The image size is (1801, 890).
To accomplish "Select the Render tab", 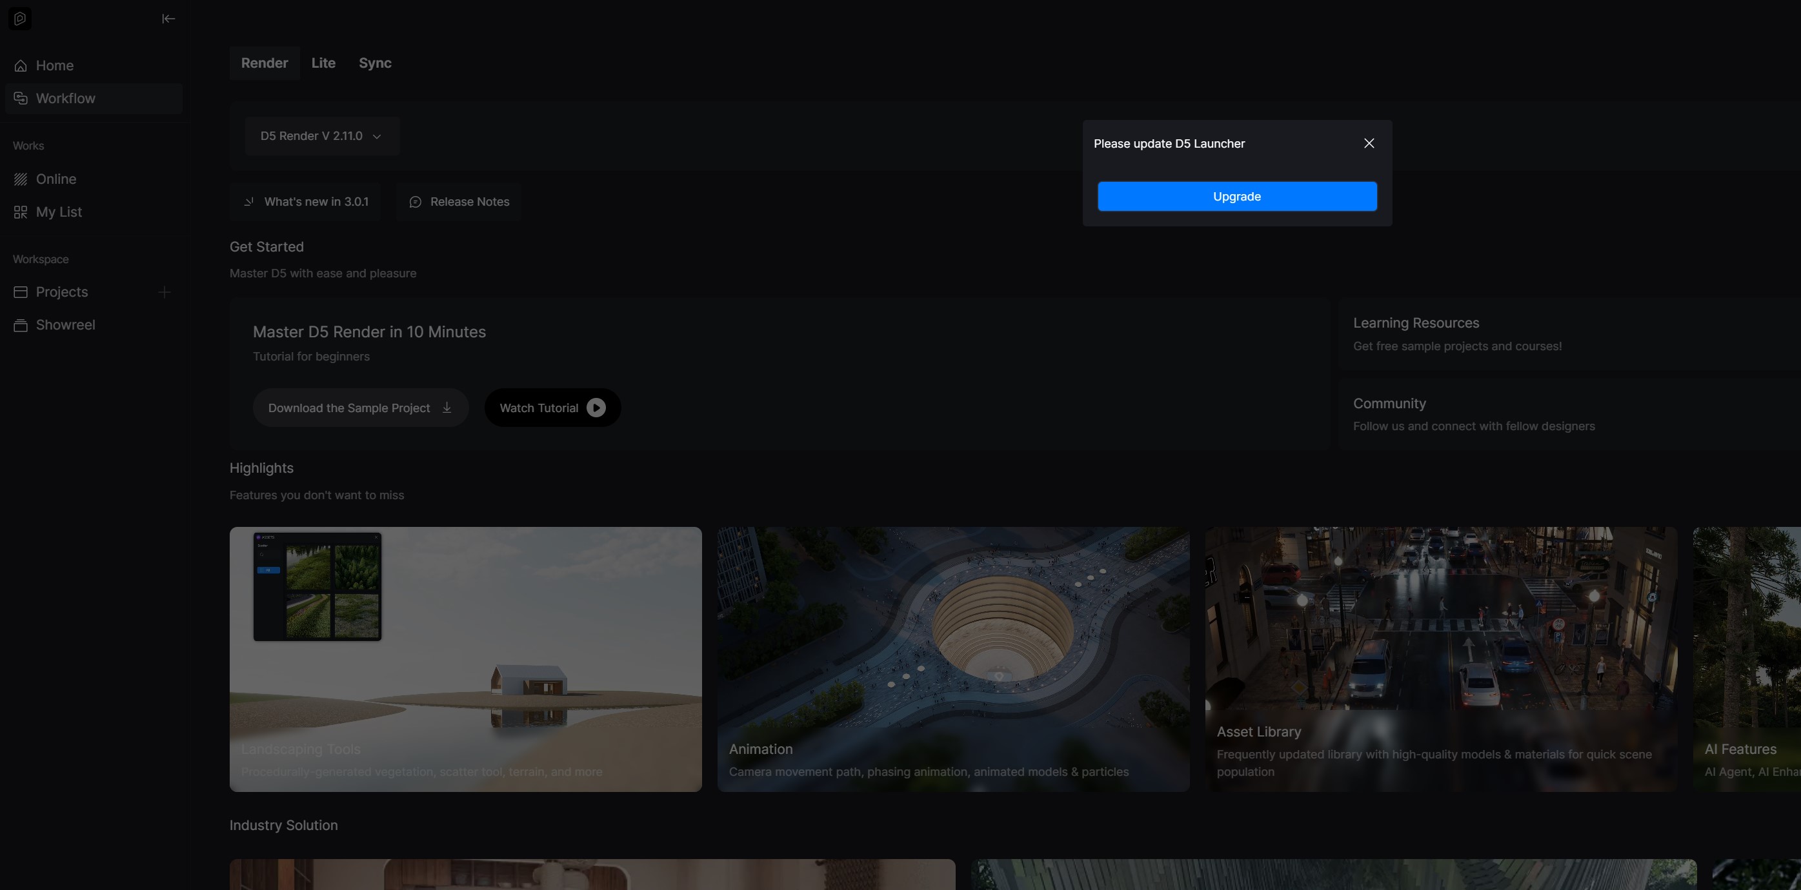I will [x=265, y=63].
